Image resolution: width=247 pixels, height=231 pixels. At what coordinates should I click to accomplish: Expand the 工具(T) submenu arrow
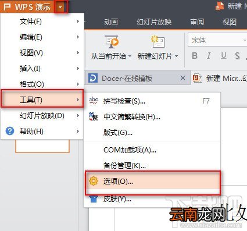coord(78,100)
